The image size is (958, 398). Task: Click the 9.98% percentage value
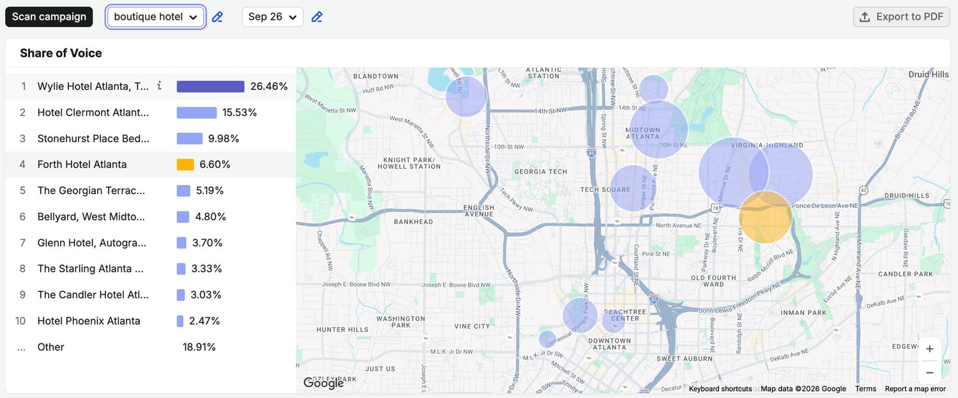pyautogui.click(x=224, y=138)
